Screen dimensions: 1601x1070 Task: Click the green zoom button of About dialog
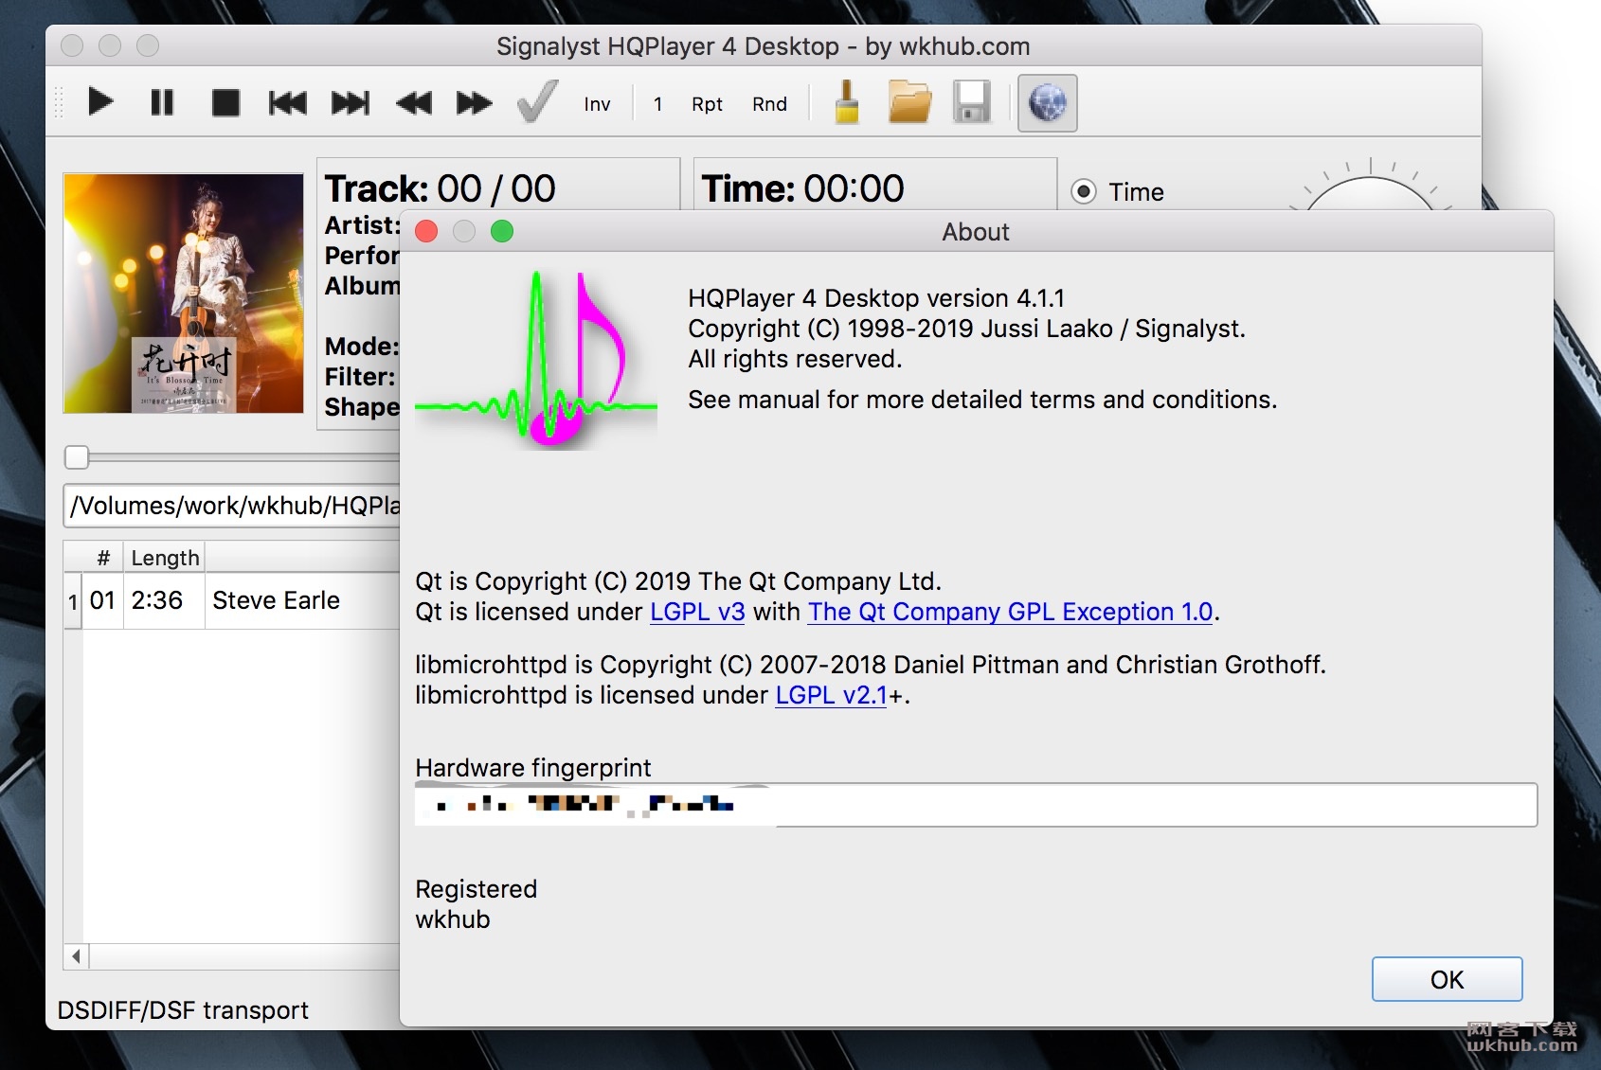[x=502, y=231]
